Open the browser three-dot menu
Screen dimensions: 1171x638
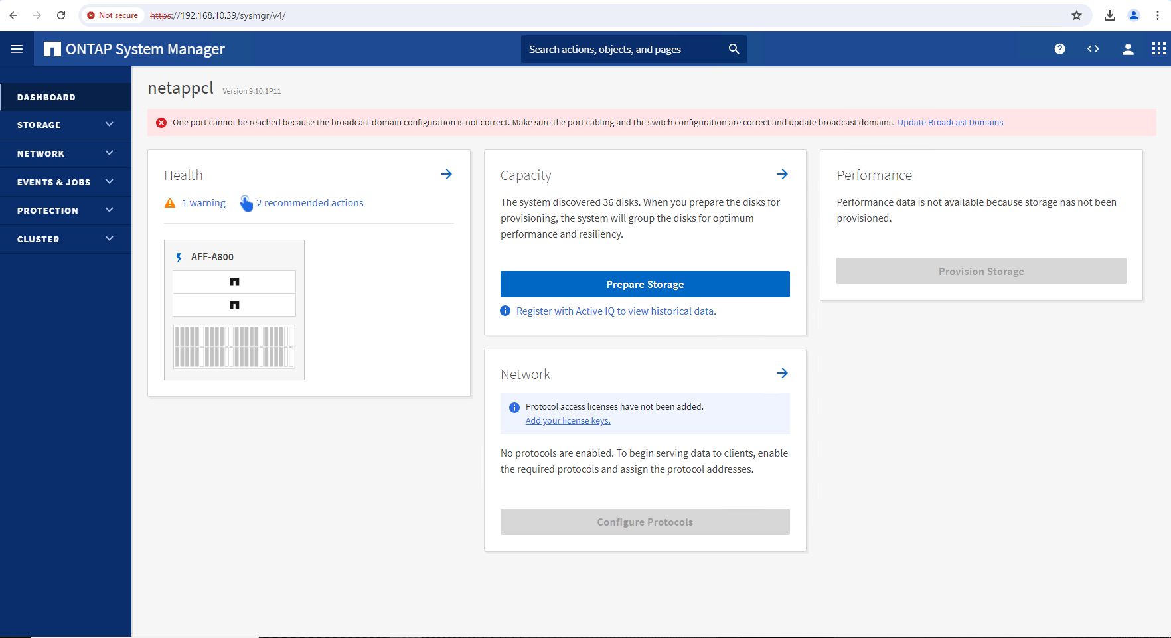1158,15
